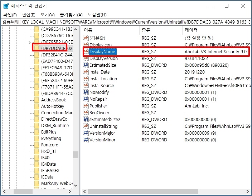Click the tree pane vertical scrollbar thumb
The width and height of the screenshot is (252, 196).
click(x=76, y=155)
